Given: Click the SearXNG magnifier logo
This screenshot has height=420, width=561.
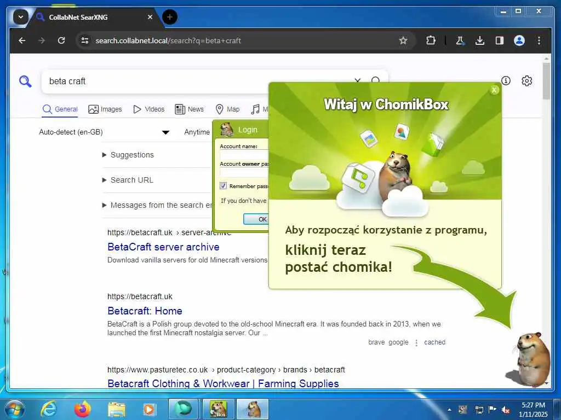Looking at the screenshot, I should [25, 81].
